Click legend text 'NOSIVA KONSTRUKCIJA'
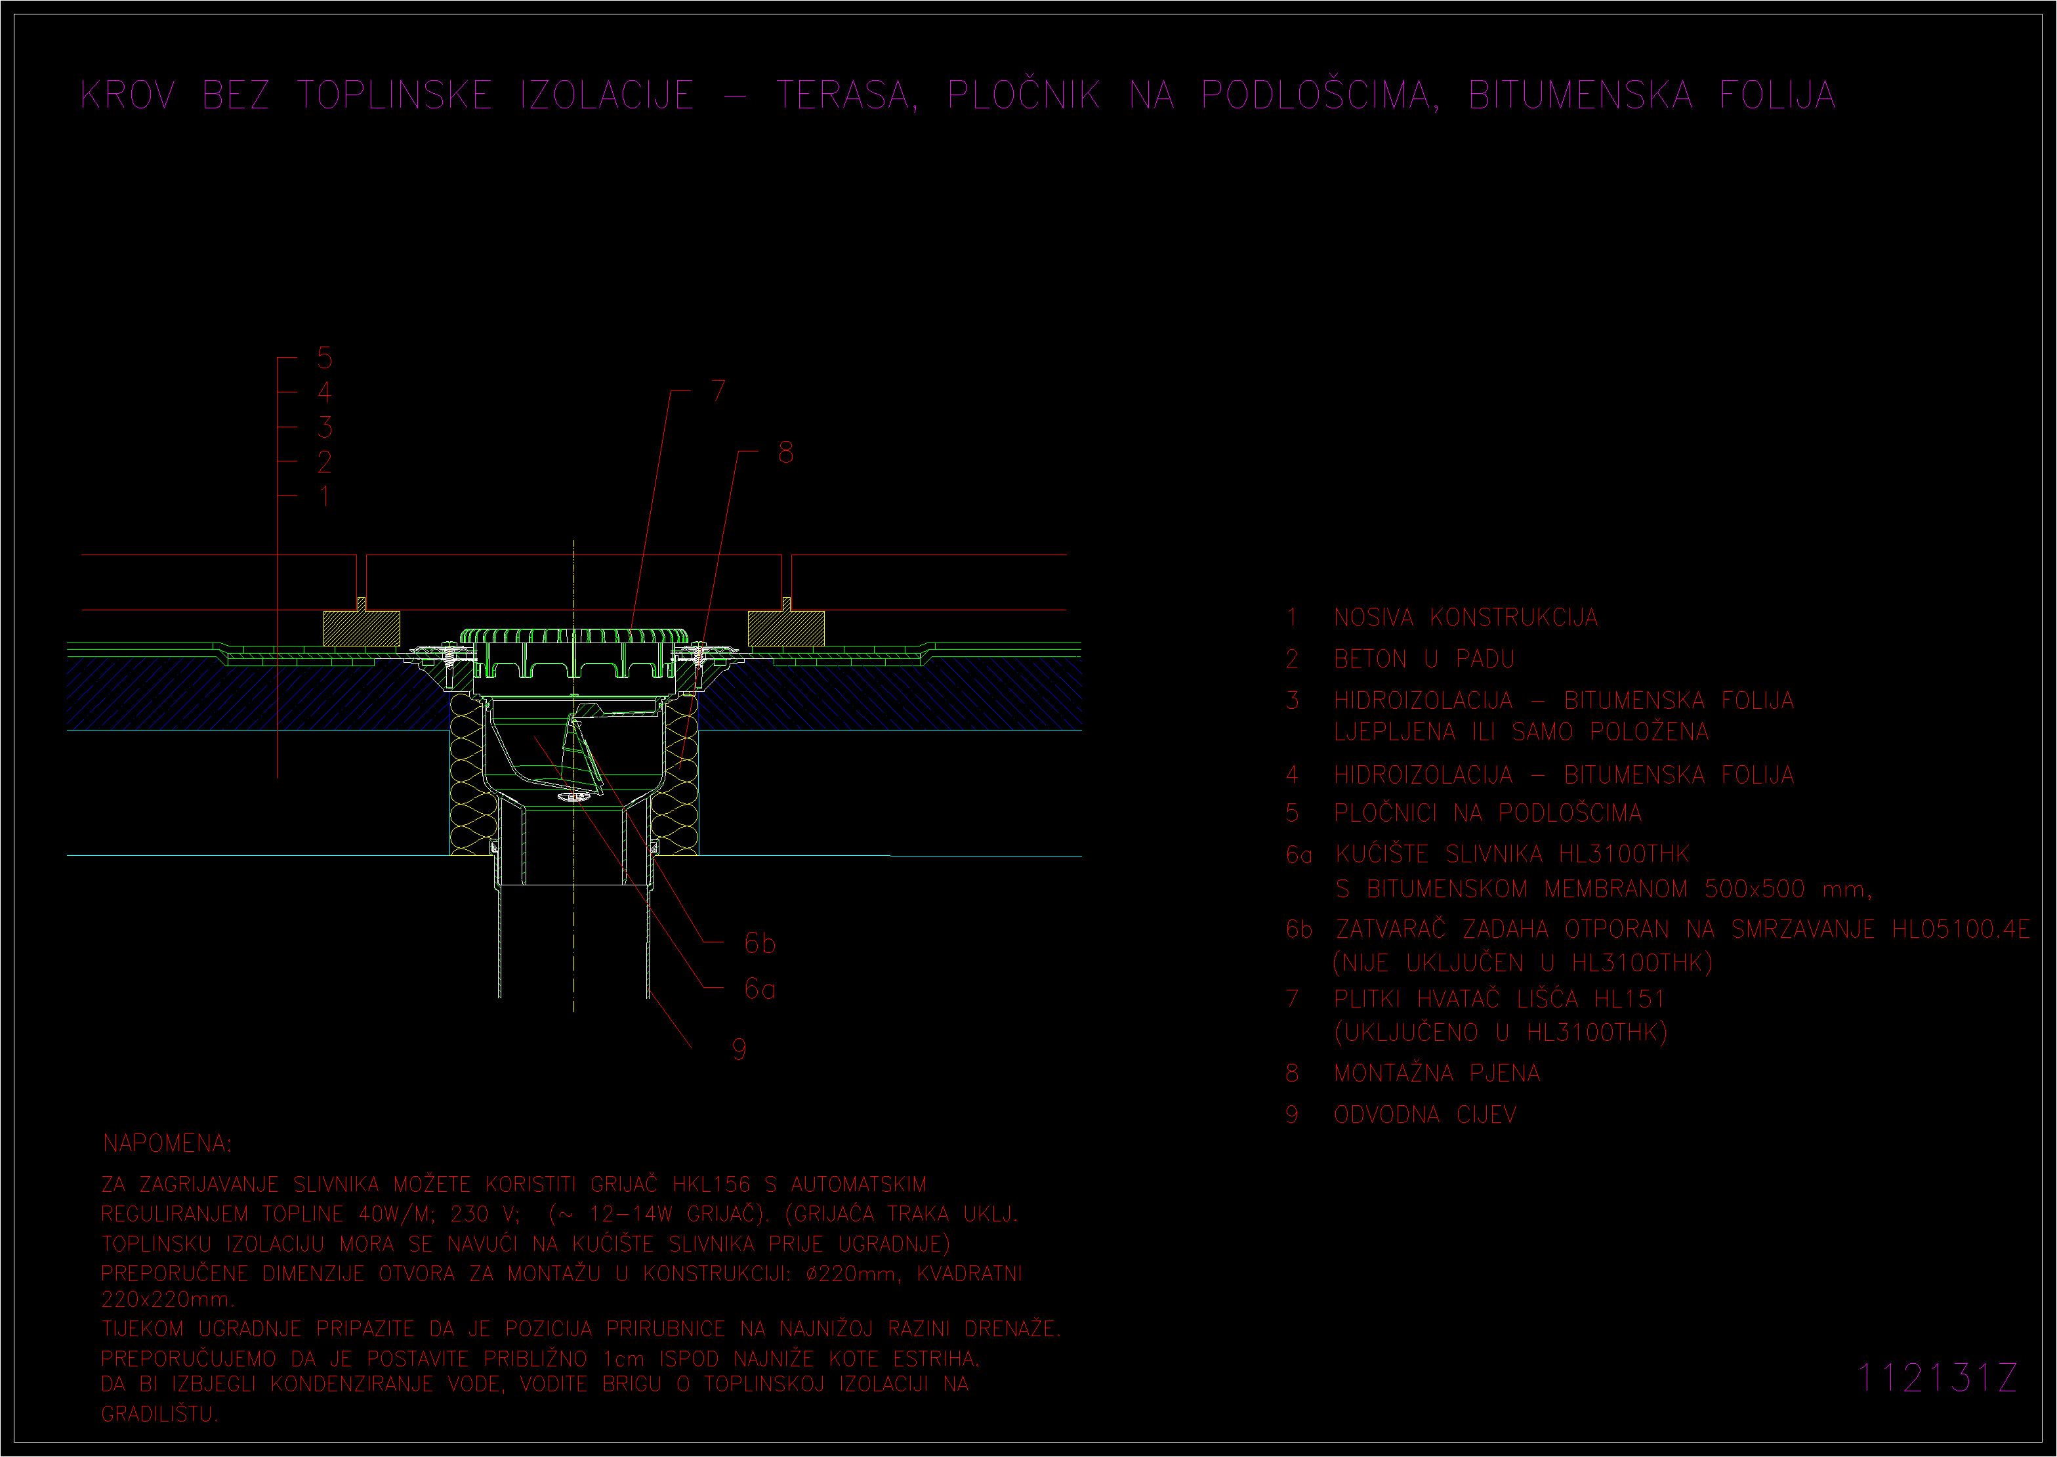The image size is (2057, 1457). point(1465,617)
